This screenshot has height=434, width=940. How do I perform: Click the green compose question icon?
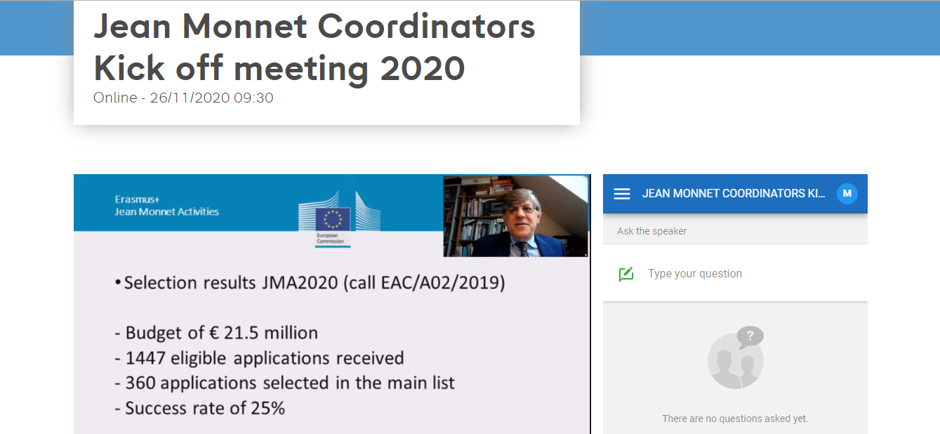(x=626, y=274)
